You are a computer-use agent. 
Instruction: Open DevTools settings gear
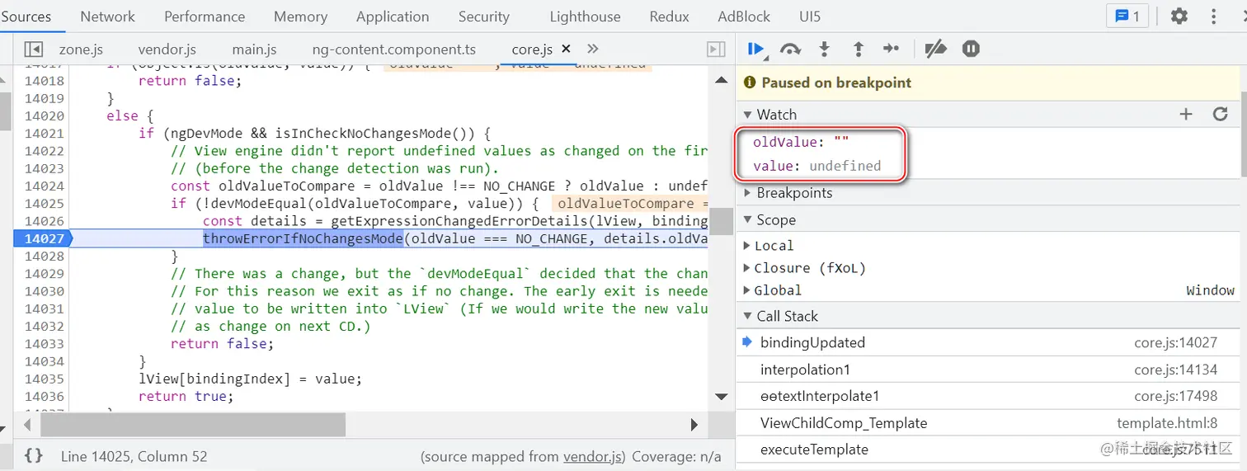[x=1179, y=16]
